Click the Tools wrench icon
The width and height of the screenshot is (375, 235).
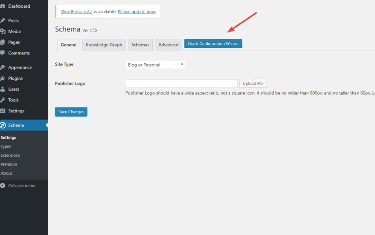click(x=3, y=100)
